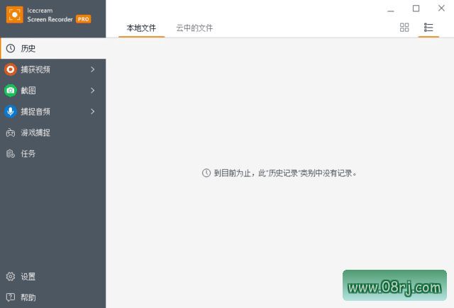This screenshot has height=308, width=454.
Task: Click the blue 捕捉音频 microphone icon
Action: 11,112
